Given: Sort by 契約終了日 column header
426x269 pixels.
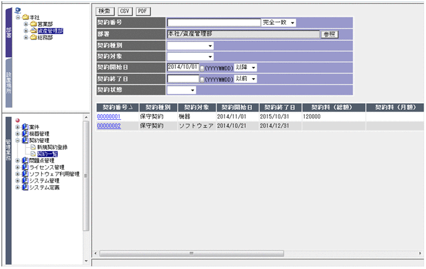Looking at the screenshot, I should coord(280,107).
